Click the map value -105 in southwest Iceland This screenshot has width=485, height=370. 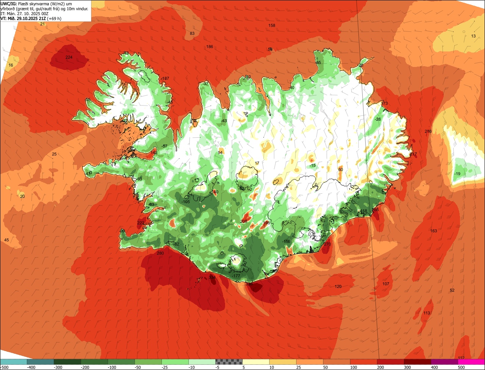pyautogui.click(x=186, y=202)
